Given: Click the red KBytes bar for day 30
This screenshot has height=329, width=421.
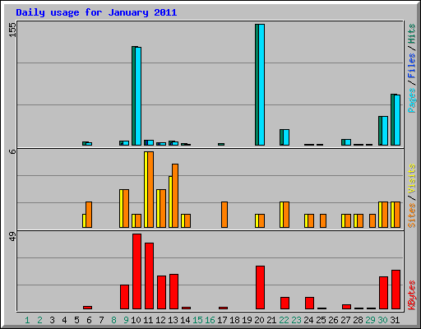Looking at the screenshot, I should (383, 293).
